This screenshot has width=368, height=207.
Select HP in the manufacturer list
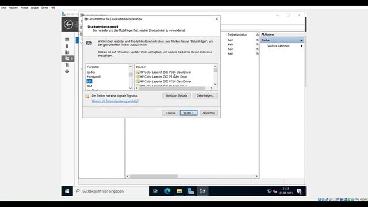89,81
